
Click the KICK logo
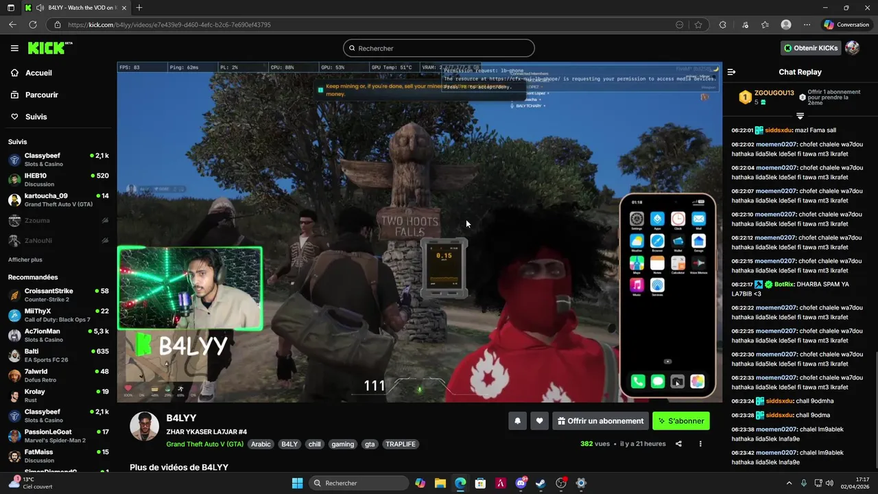(49, 48)
